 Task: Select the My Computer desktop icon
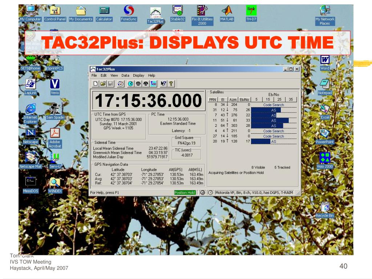tap(31, 13)
